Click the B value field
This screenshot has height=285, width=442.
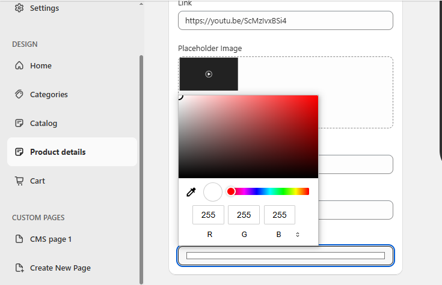[x=280, y=215]
